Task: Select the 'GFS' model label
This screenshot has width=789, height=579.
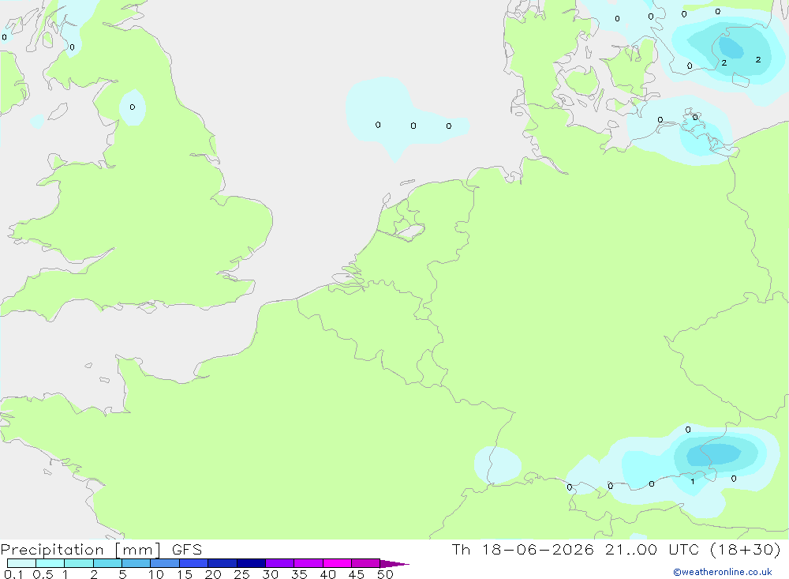Action: pyautogui.click(x=187, y=550)
